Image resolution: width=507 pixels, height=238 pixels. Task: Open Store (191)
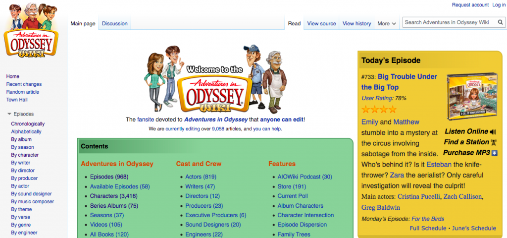tap(292, 186)
